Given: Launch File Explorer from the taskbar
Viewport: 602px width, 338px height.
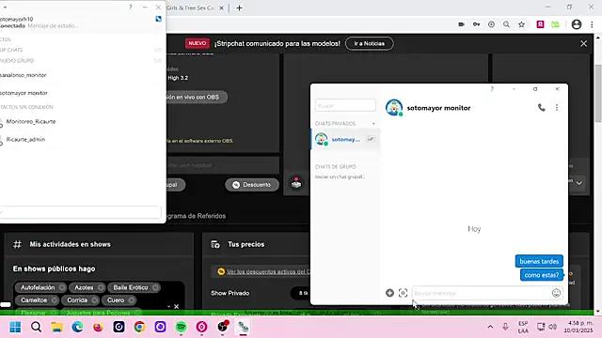Looking at the screenshot, I should [x=56, y=327].
